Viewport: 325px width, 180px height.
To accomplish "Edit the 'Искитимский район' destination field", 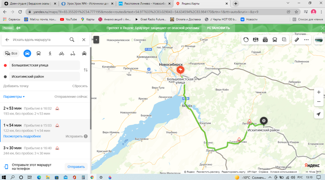I will (x=44, y=77).
